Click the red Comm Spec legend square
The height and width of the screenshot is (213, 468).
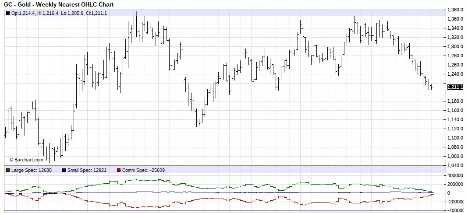pos(118,171)
